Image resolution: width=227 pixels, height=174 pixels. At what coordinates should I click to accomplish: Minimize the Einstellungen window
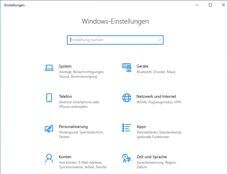point(197,5)
